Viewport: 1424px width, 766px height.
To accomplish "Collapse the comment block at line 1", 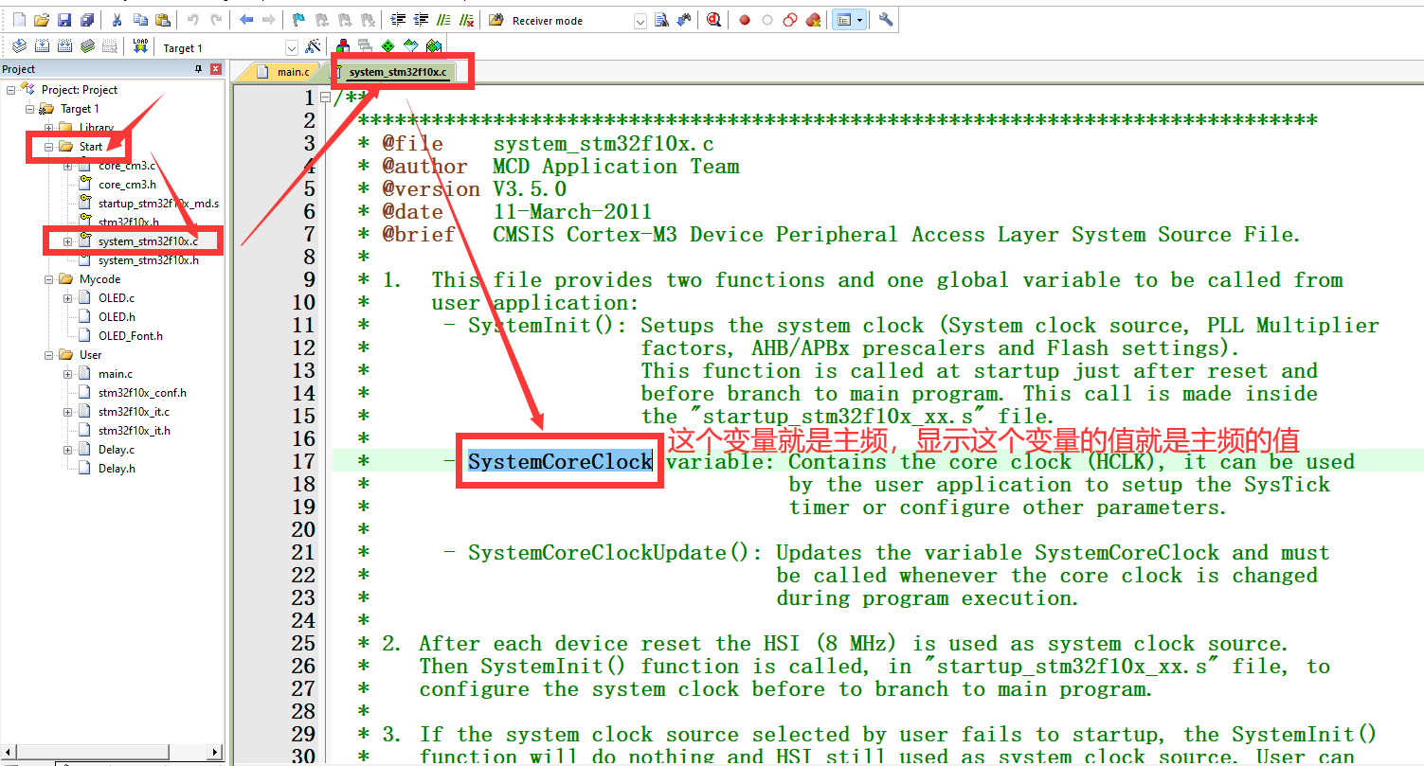I will click(x=325, y=98).
